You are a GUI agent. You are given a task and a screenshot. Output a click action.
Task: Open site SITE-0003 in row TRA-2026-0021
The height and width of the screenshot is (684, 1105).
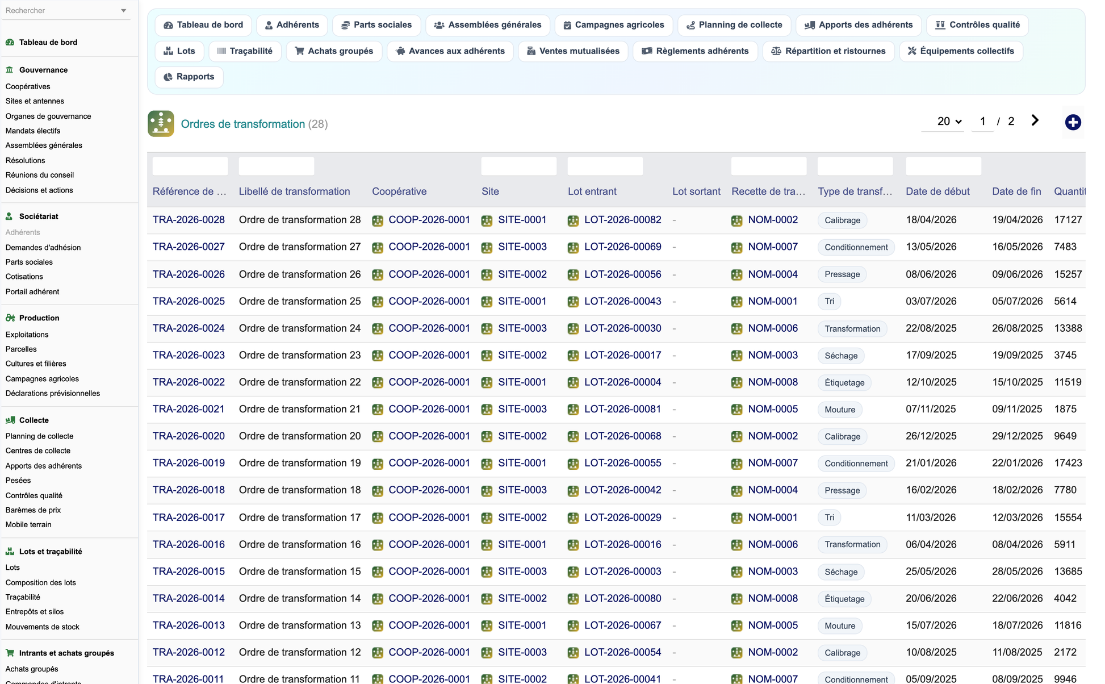click(x=522, y=409)
